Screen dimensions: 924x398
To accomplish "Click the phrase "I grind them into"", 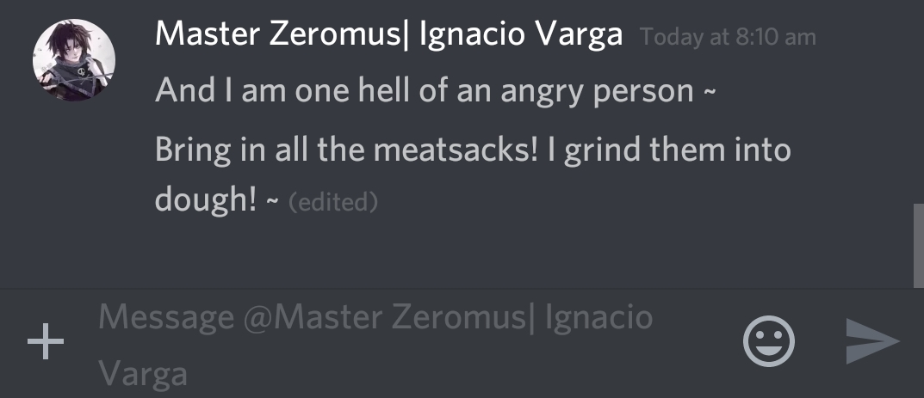I will click(669, 150).
